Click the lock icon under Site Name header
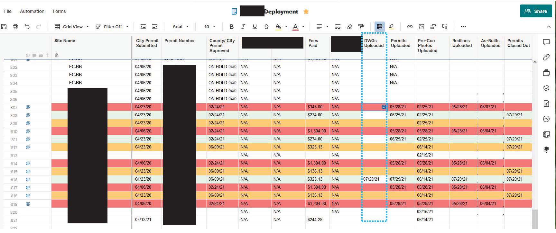This screenshot has width=556, height=233. 57,55
